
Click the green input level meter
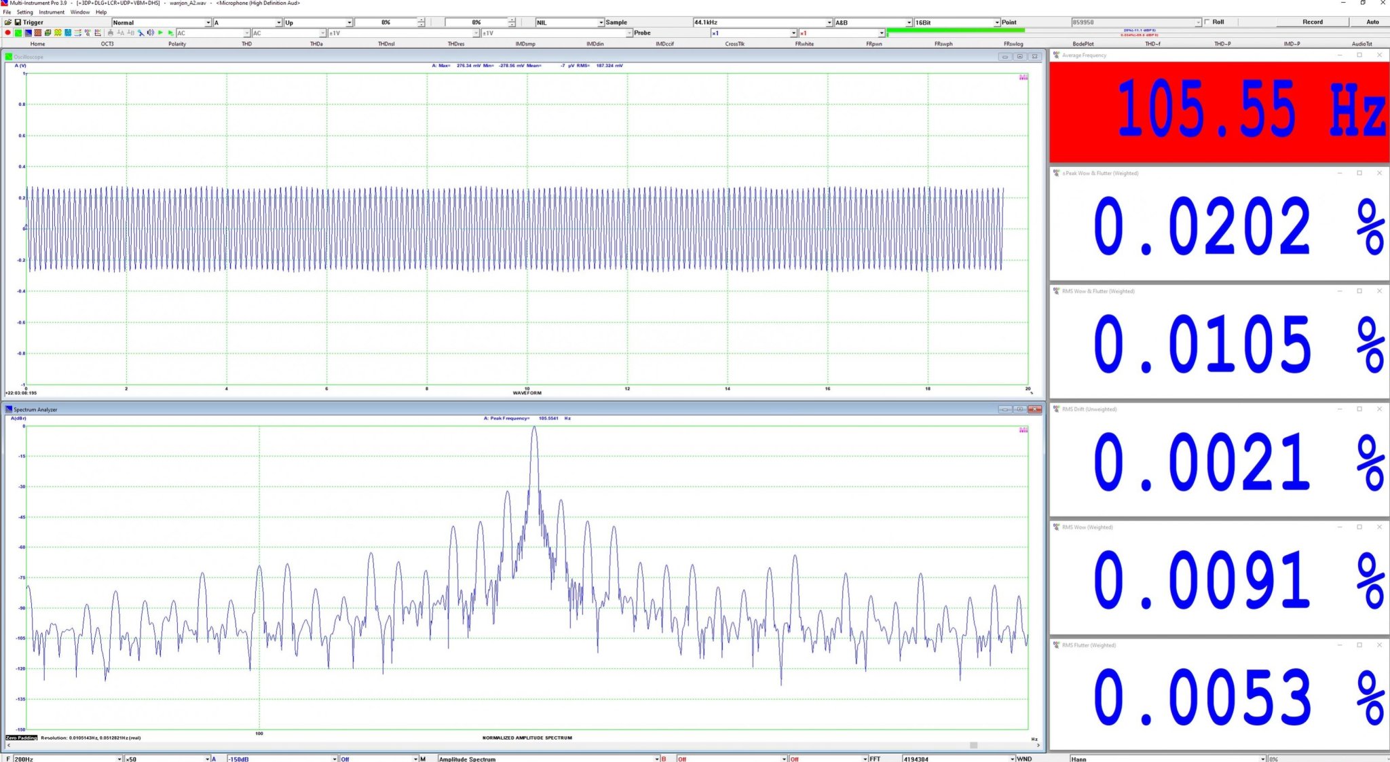click(x=956, y=30)
